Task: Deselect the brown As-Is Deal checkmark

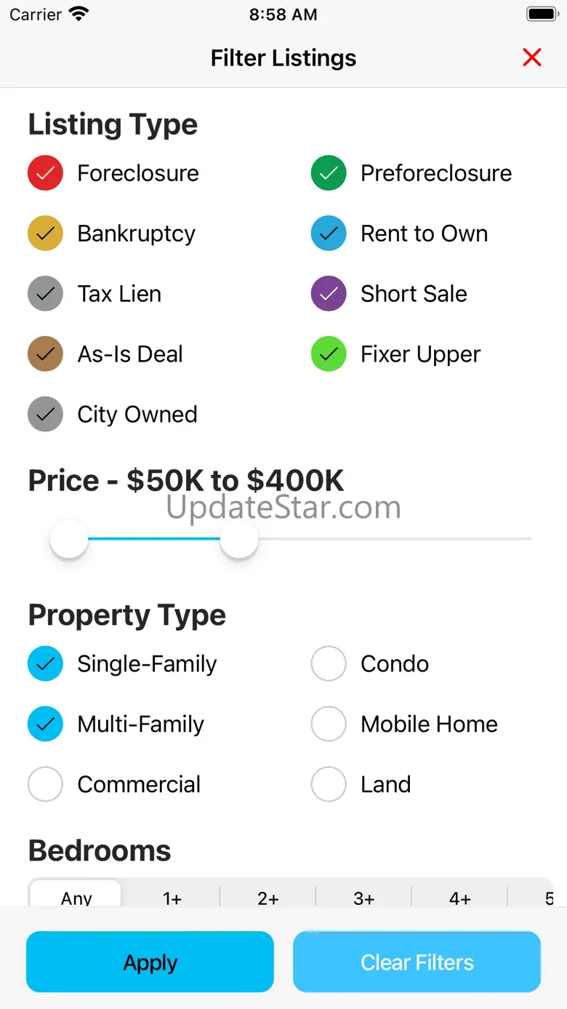Action: click(45, 354)
